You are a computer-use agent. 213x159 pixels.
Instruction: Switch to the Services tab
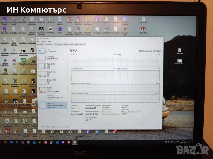coord(83,45)
